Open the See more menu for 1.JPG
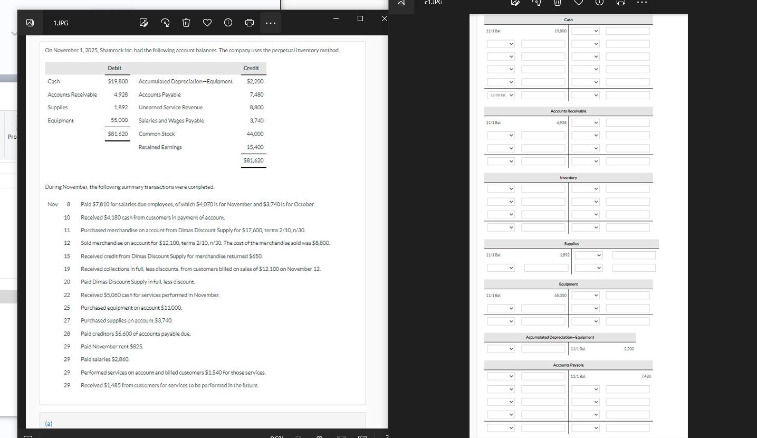 (271, 23)
